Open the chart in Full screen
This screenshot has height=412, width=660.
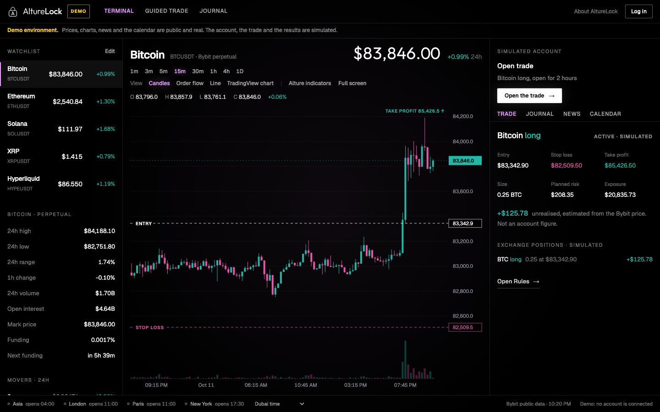click(352, 83)
